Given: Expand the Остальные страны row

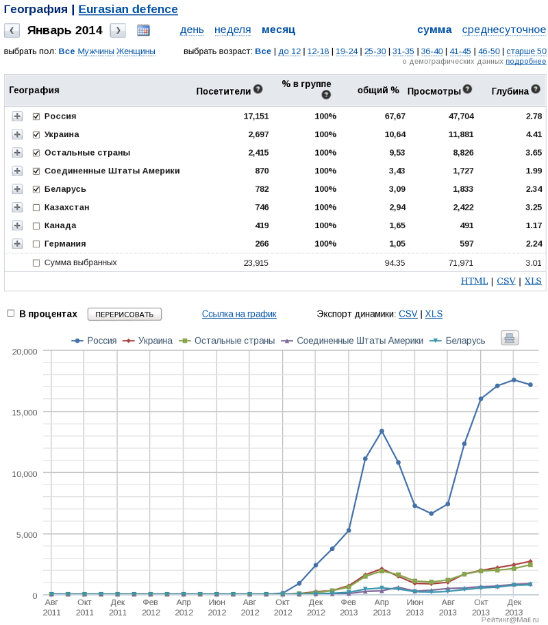Looking at the screenshot, I should pos(16,152).
